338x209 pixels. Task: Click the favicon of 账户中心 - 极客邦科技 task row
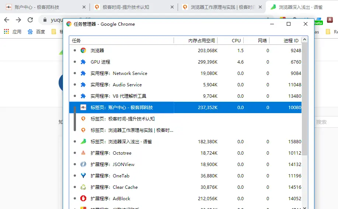(83, 107)
